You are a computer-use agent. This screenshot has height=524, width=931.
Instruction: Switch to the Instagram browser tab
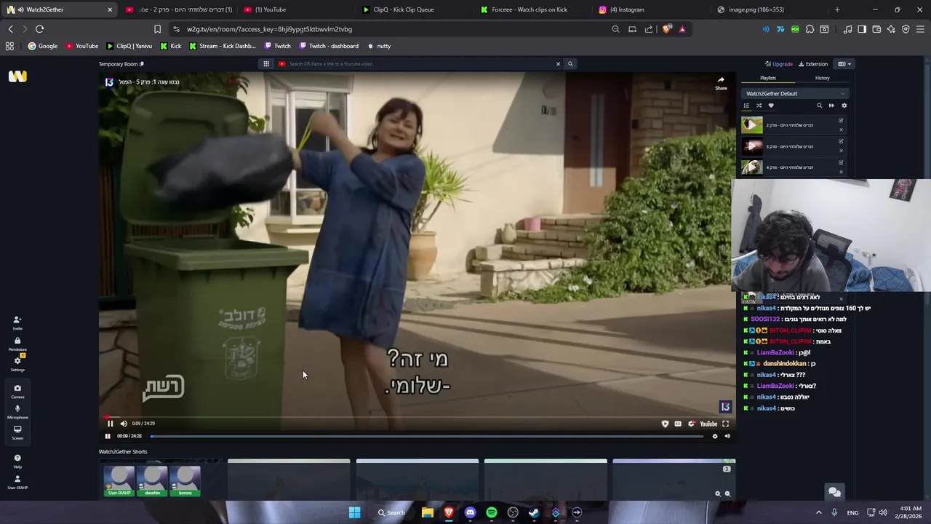coord(627,9)
